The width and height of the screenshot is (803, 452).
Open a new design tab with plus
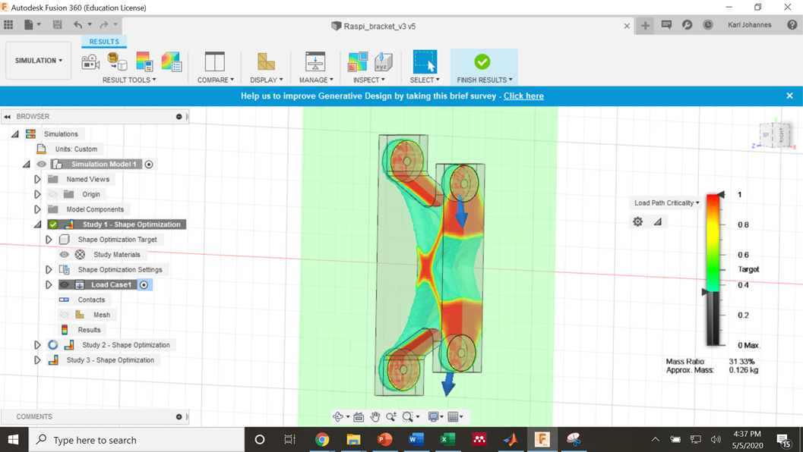click(645, 26)
